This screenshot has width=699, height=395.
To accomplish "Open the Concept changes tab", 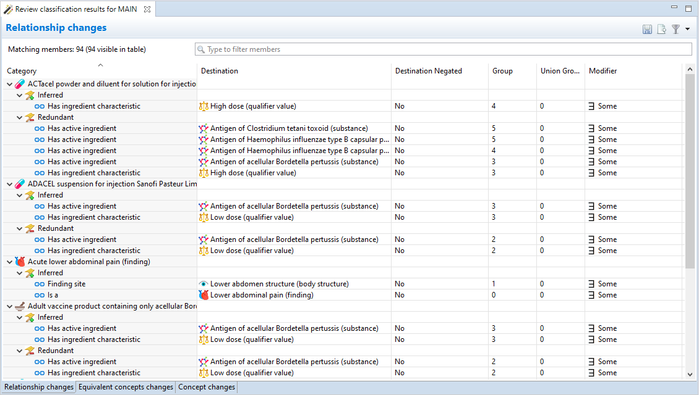I will pos(207,387).
